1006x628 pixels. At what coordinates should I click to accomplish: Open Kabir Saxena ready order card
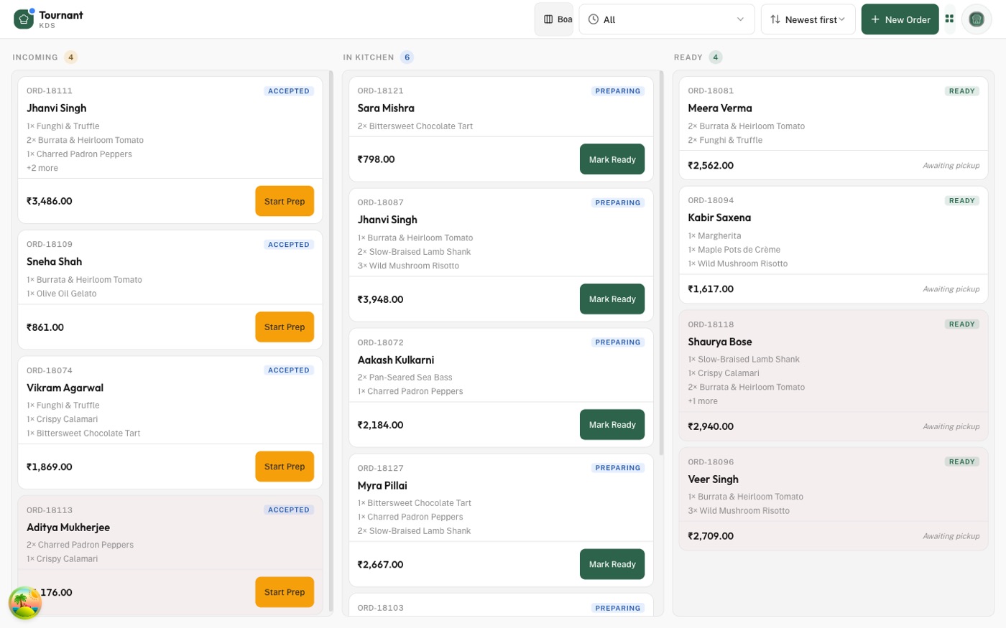pyautogui.click(x=834, y=244)
